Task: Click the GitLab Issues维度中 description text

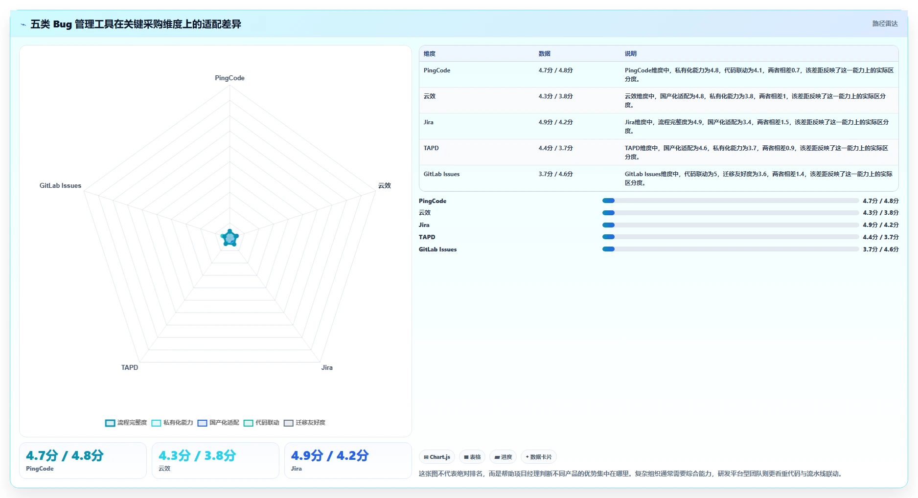Action: 758,179
